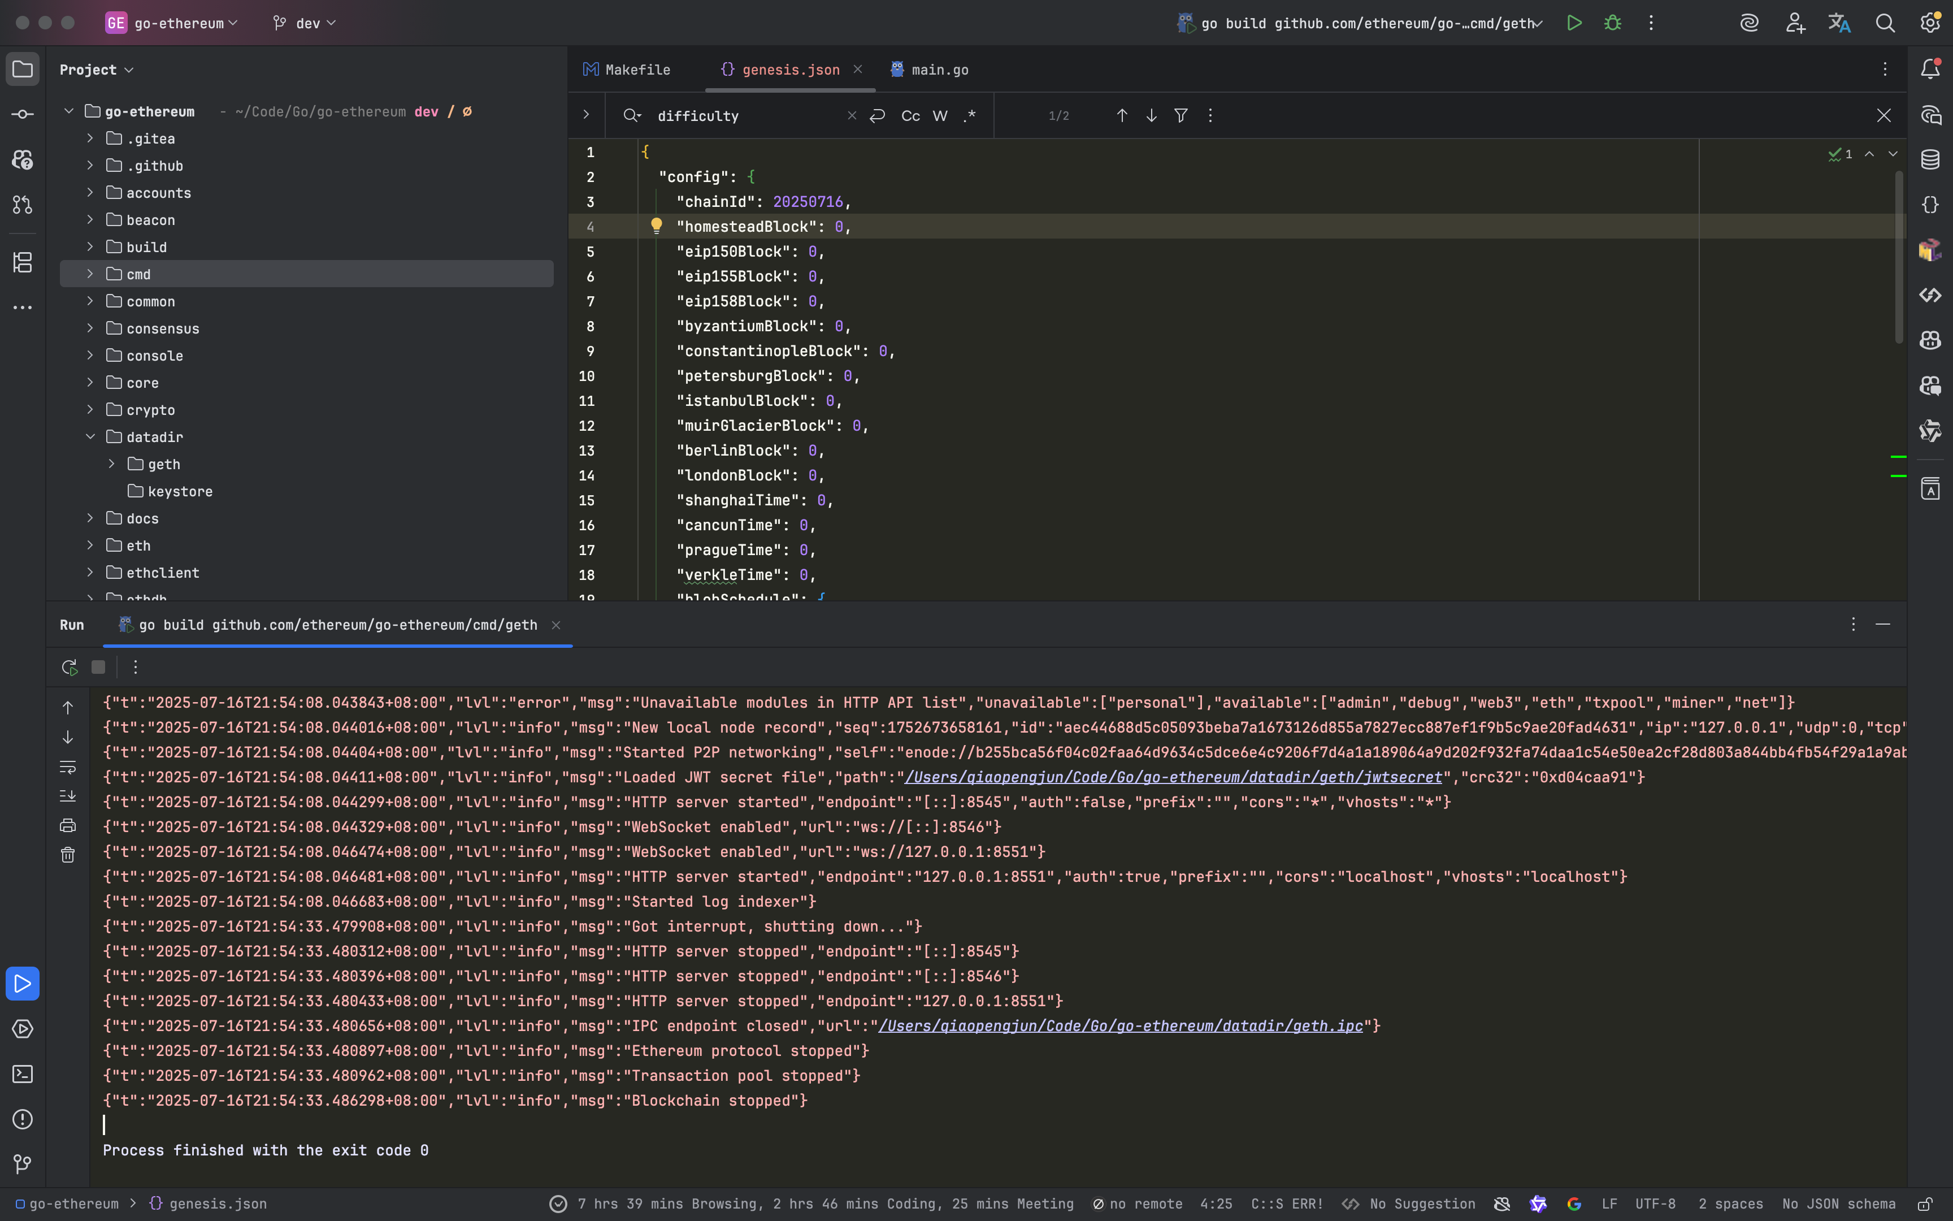Viewport: 1953px width, 1221px height.
Task: Show more tool windows ellipsis
Action: tap(23, 308)
